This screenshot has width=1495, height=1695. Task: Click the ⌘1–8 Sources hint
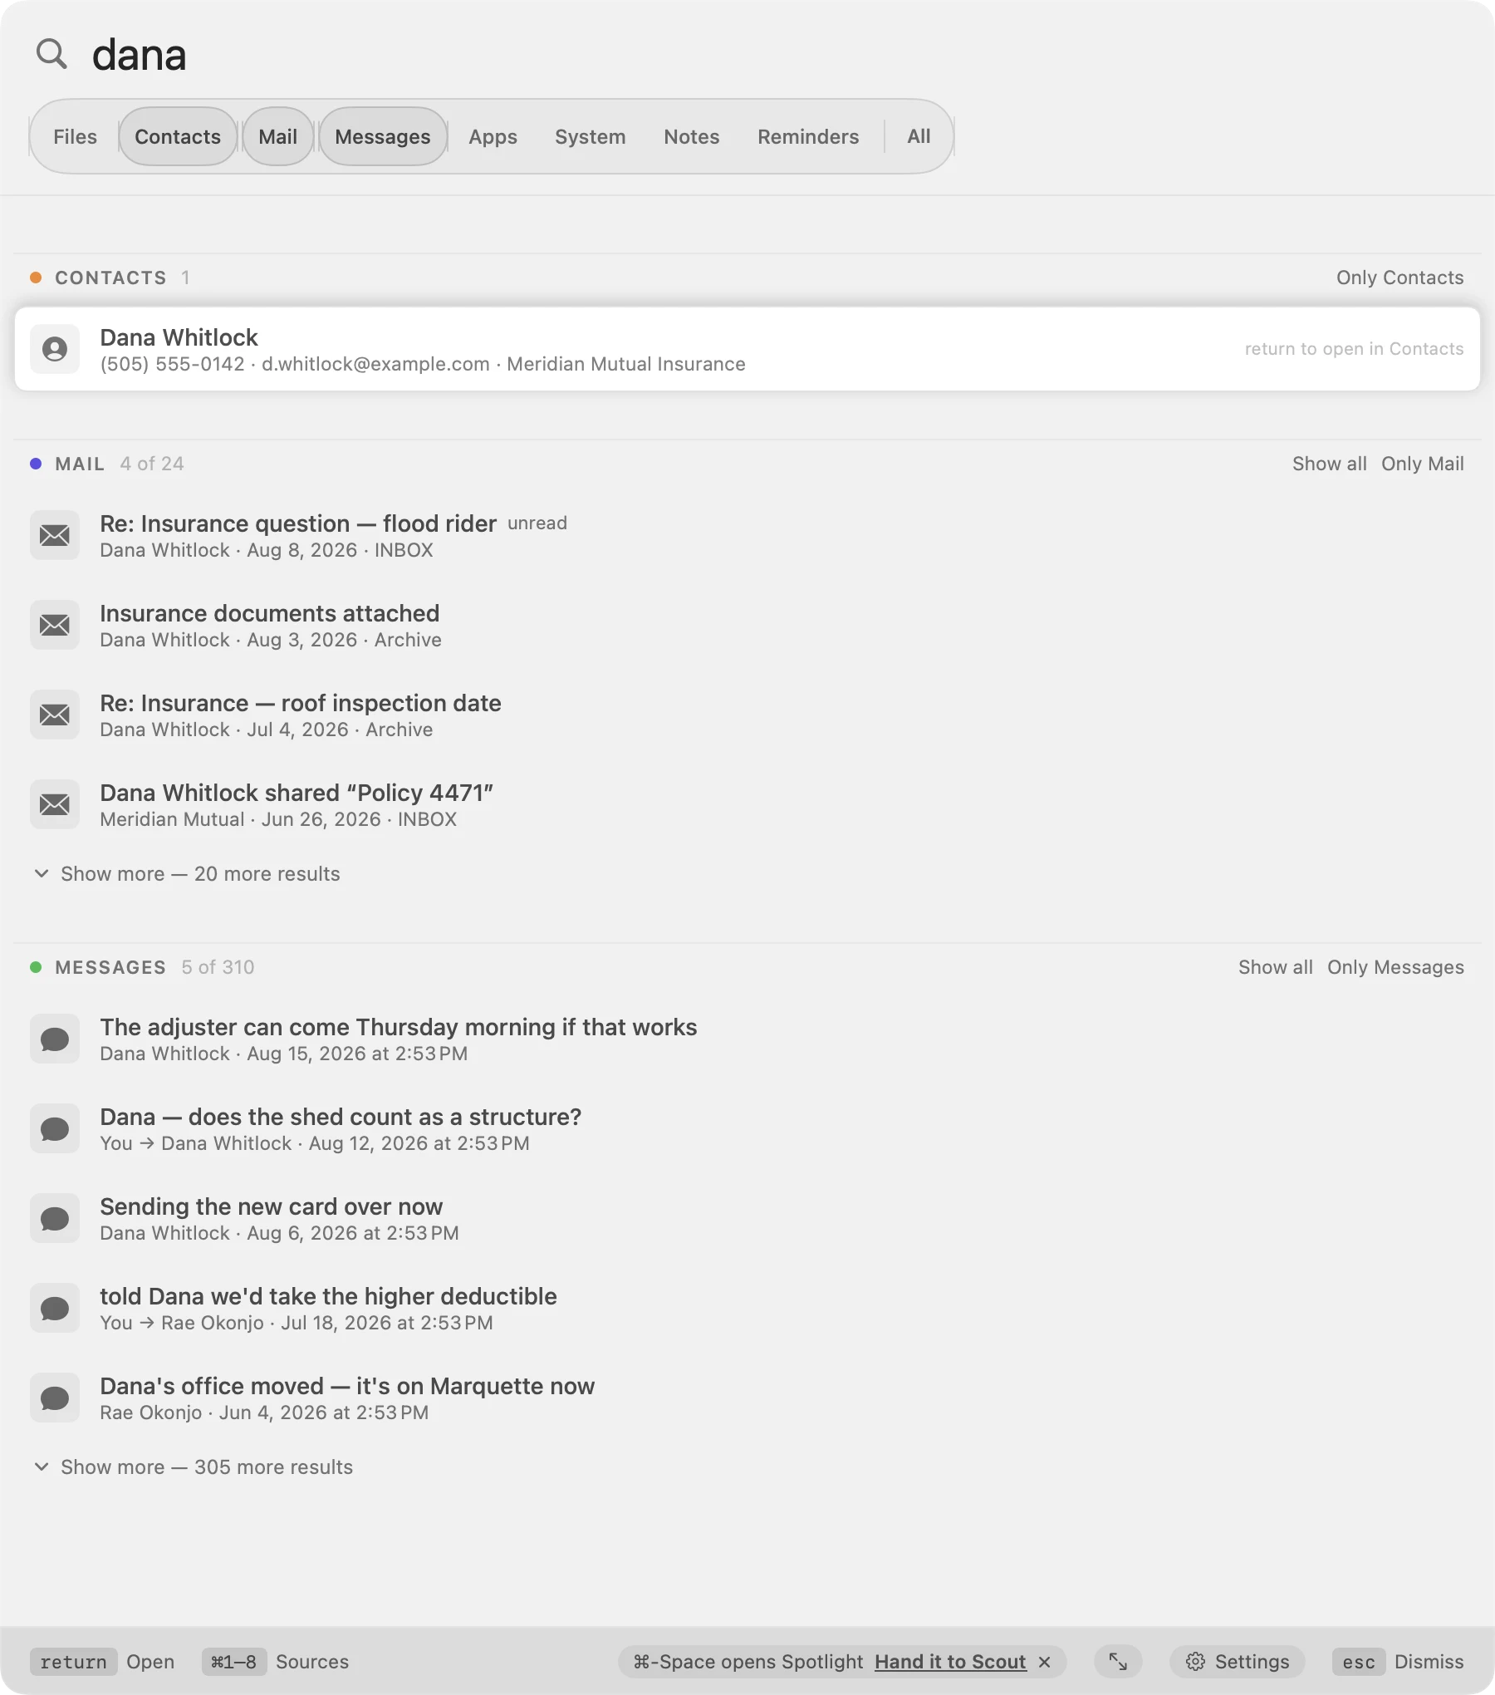(x=276, y=1662)
